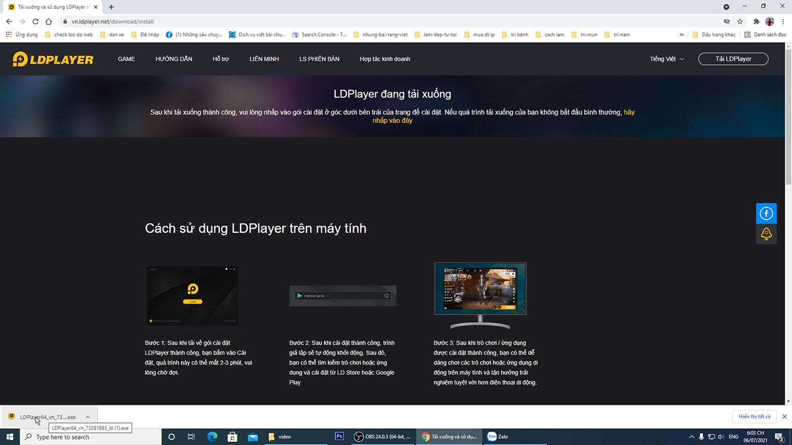Bookmark this page with star icon
This screenshot has width=792, height=445.
(x=740, y=21)
